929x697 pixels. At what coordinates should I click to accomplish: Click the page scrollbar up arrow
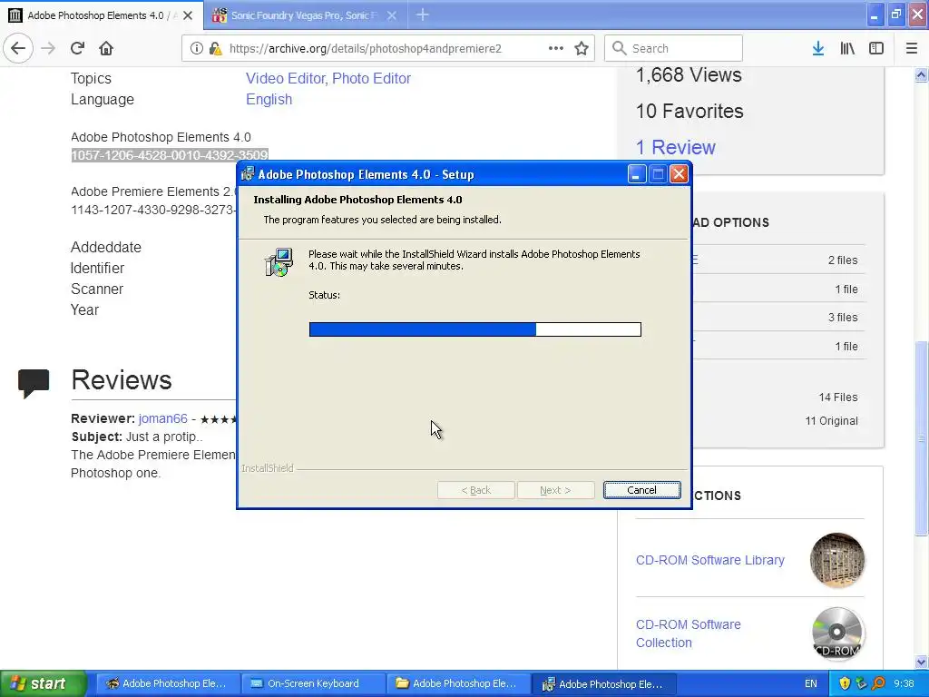[x=921, y=74]
